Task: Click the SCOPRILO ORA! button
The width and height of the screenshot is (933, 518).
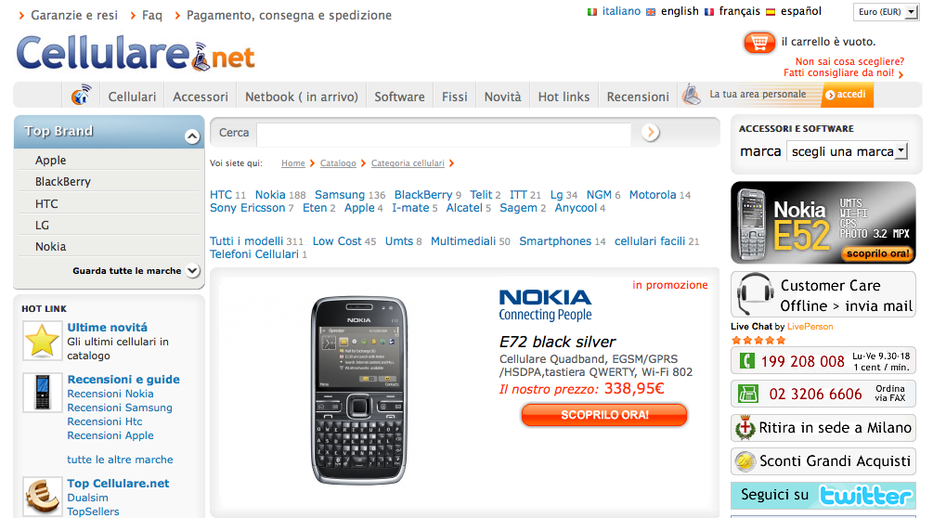Action: [604, 415]
